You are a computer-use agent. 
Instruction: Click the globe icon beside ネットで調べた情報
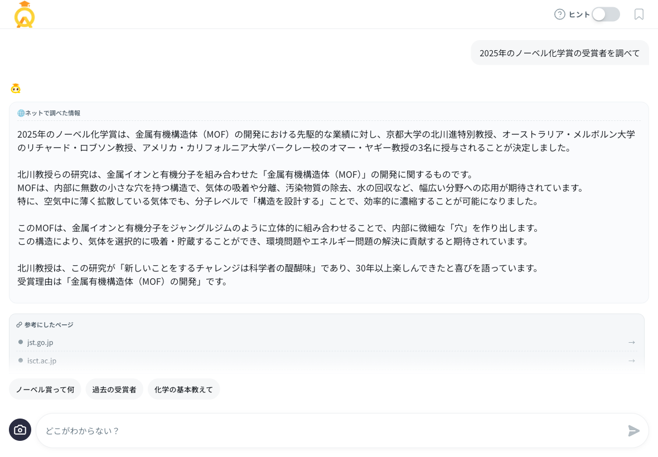(21, 113)
